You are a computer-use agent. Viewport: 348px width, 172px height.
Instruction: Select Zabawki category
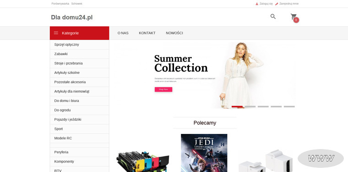(x=80, y=54)
